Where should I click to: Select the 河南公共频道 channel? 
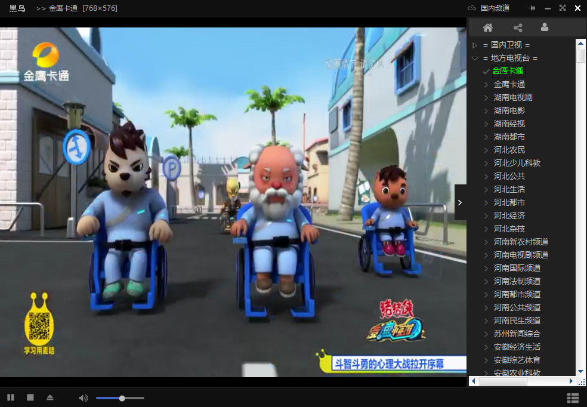click(x=517, y=307)
